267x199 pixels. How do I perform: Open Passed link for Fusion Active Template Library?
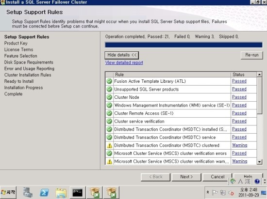(x=239, y=81)
